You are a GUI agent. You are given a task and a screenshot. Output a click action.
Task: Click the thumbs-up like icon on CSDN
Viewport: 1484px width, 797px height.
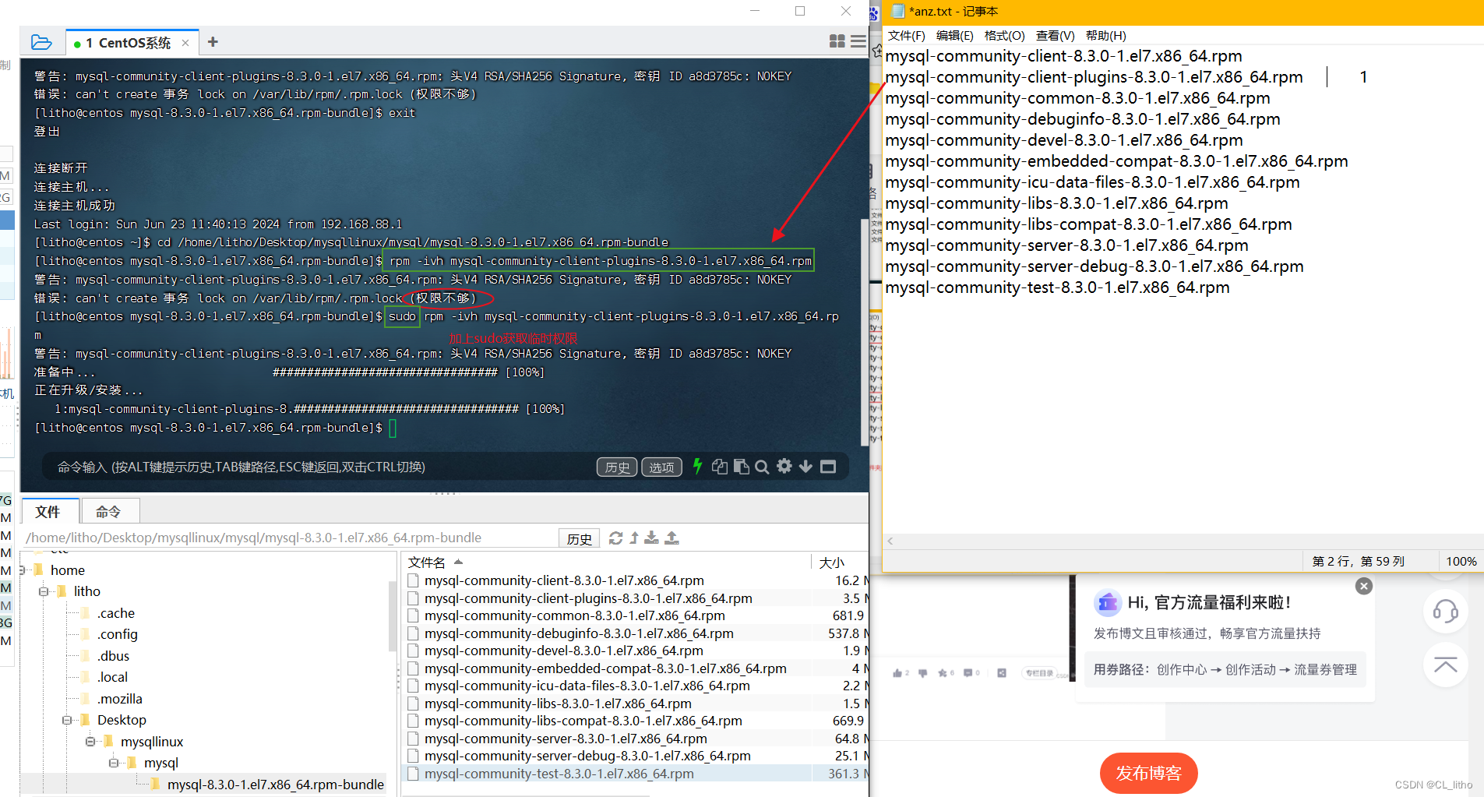click(897, 673)
